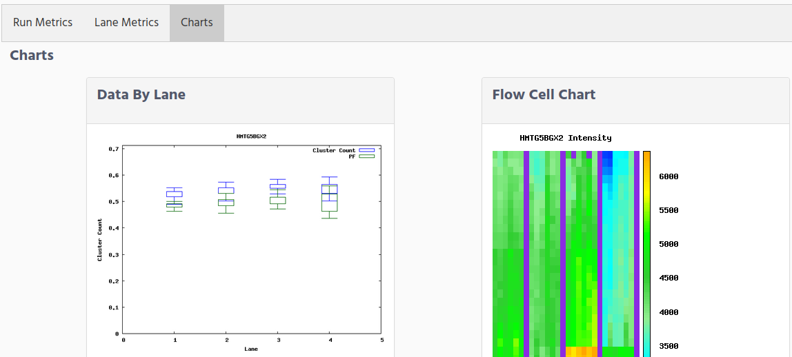Click the HMTG5BGX2 Intensity chart title
The image size is (792, 357).
click(565, 138)
